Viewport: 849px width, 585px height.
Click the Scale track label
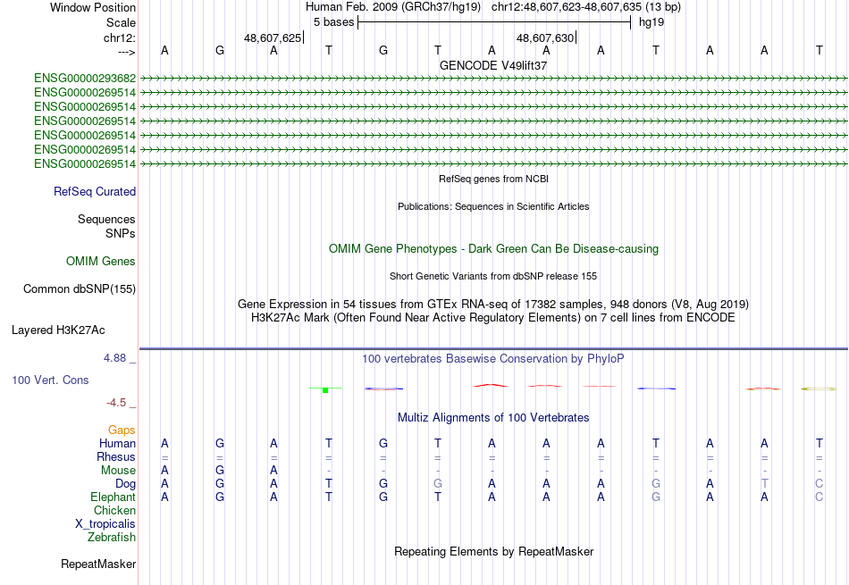point(121,22)
